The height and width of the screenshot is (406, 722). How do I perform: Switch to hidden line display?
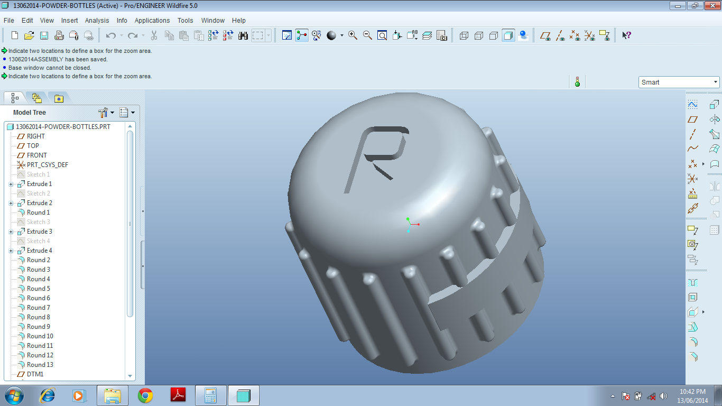(479, 35)
